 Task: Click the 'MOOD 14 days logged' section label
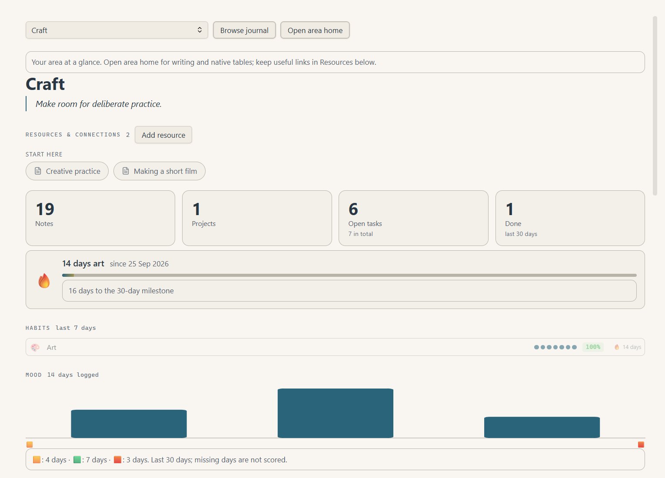click(62, 375)
